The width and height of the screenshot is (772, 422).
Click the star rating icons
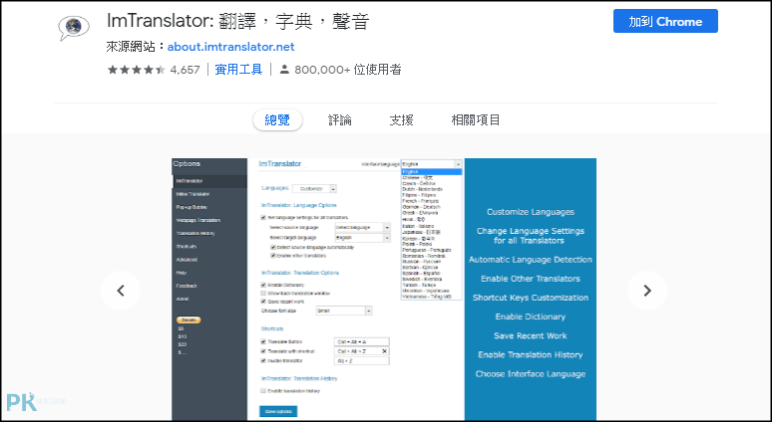coord(136,70)
